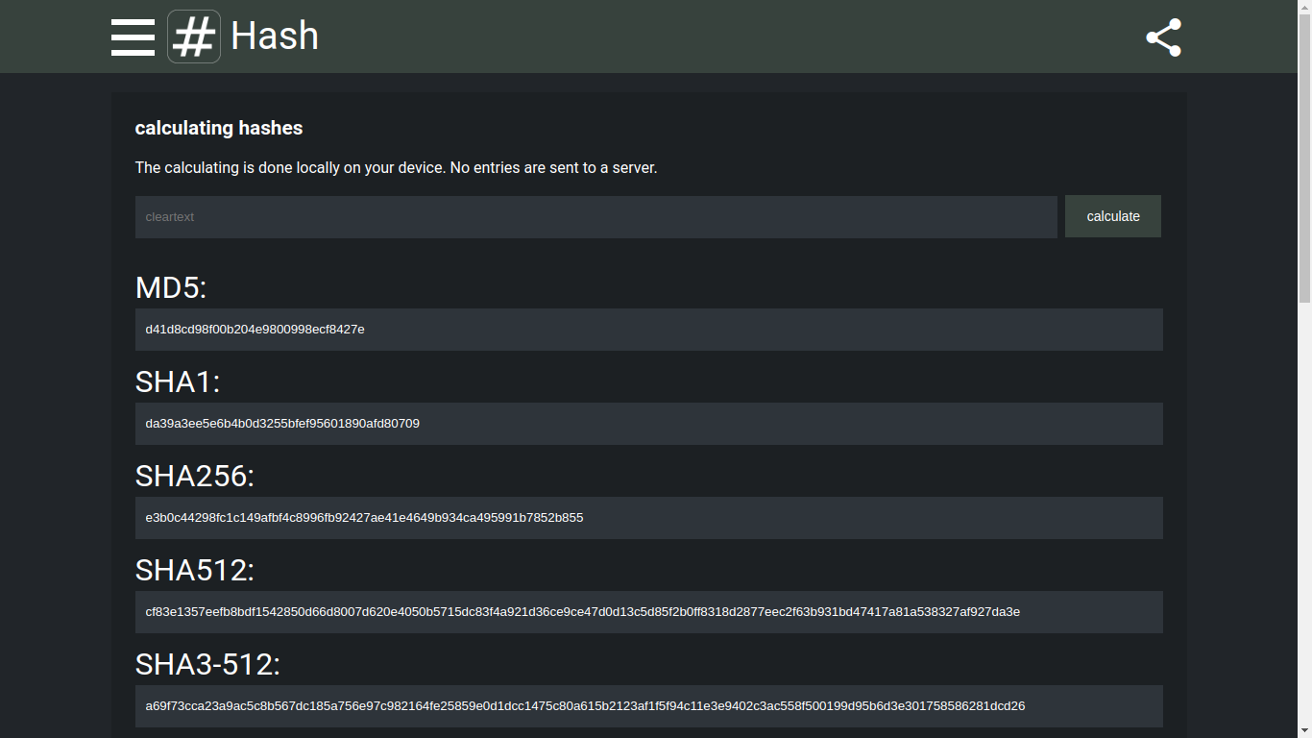Click the SHA3-512: heading label
Screen dimensions: 1312x738
pos(207,664)
